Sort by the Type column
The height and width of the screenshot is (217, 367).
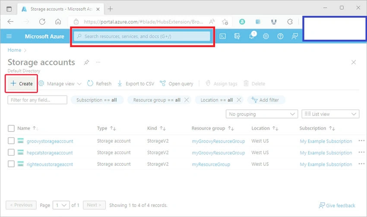[x=106, y=128]
